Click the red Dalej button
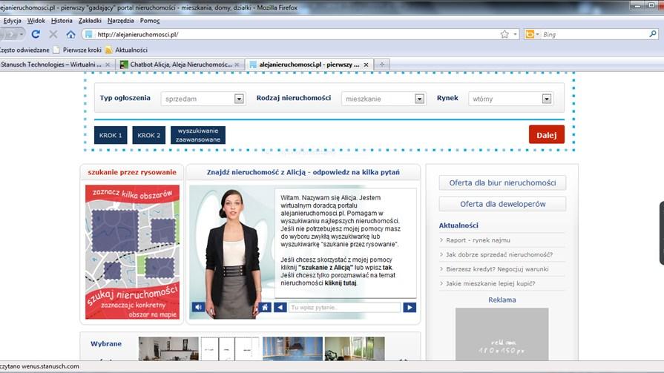Screen dimensions: 664x373 pos(546,135)
